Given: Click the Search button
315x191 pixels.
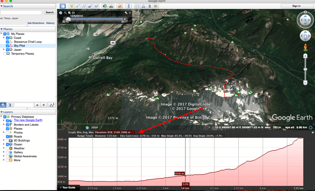Looking at the screenshot, I should click(x=50, y=12).
